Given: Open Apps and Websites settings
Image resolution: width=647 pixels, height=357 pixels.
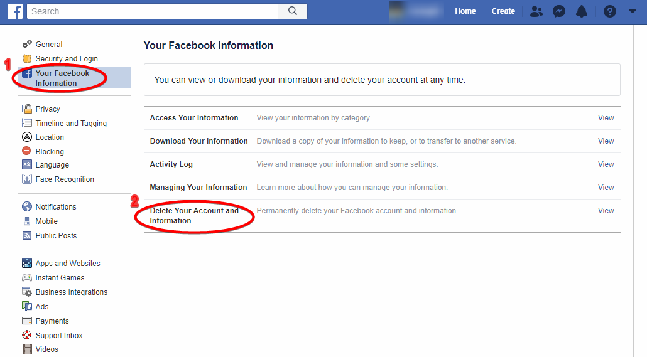Looking at the screenshot, I should (67, 264).
